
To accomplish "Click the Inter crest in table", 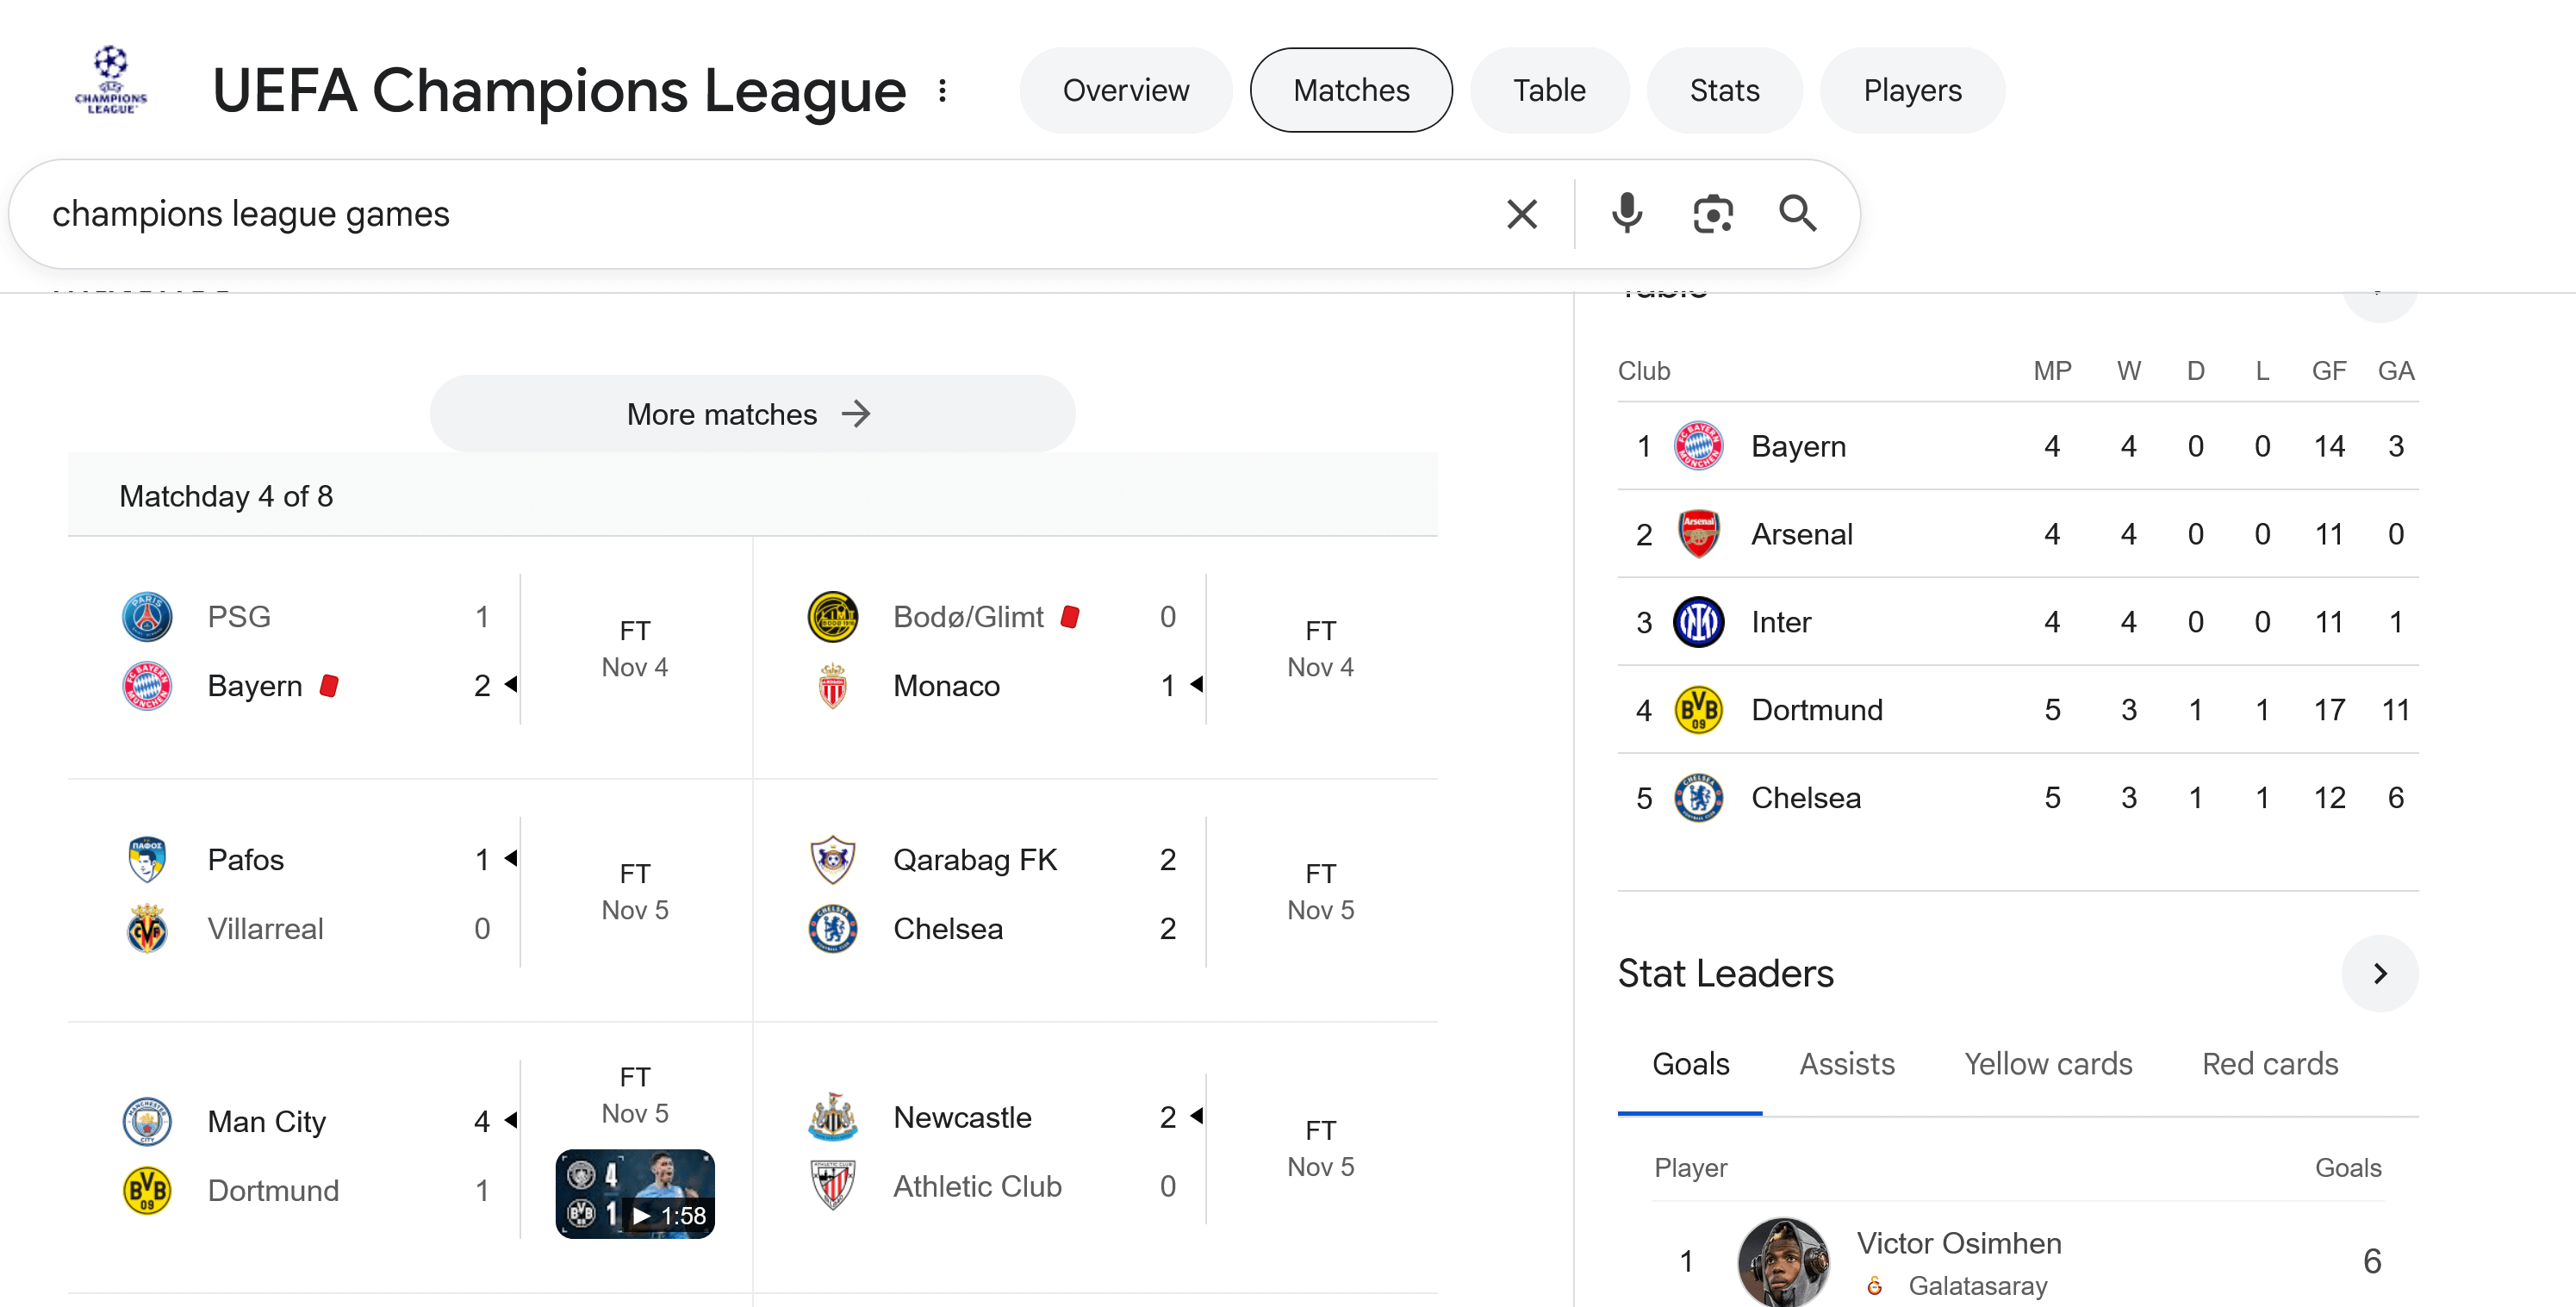I will click(x=1698, y=622).
